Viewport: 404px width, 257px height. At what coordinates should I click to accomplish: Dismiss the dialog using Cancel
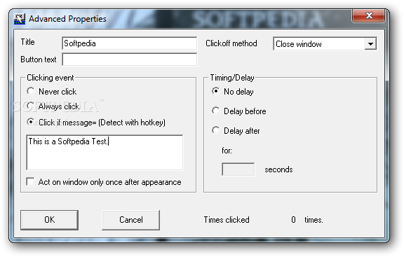pyautogui.click(x=131, y=220)
